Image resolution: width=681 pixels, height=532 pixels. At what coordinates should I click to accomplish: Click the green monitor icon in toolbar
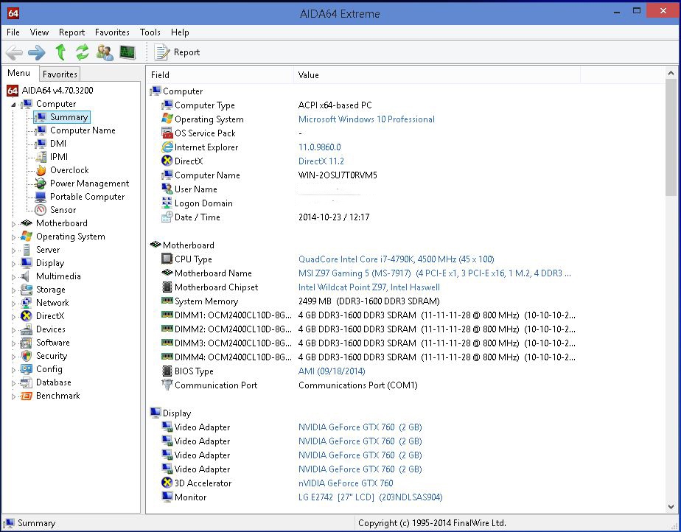point(128,52)
